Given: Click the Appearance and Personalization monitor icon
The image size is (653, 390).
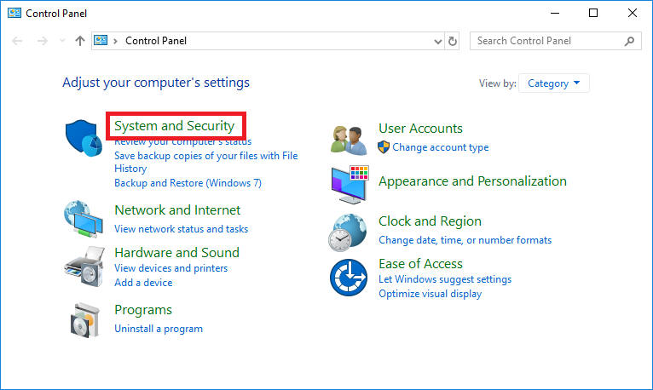Looking at the screenshot, I should point(350,182).
